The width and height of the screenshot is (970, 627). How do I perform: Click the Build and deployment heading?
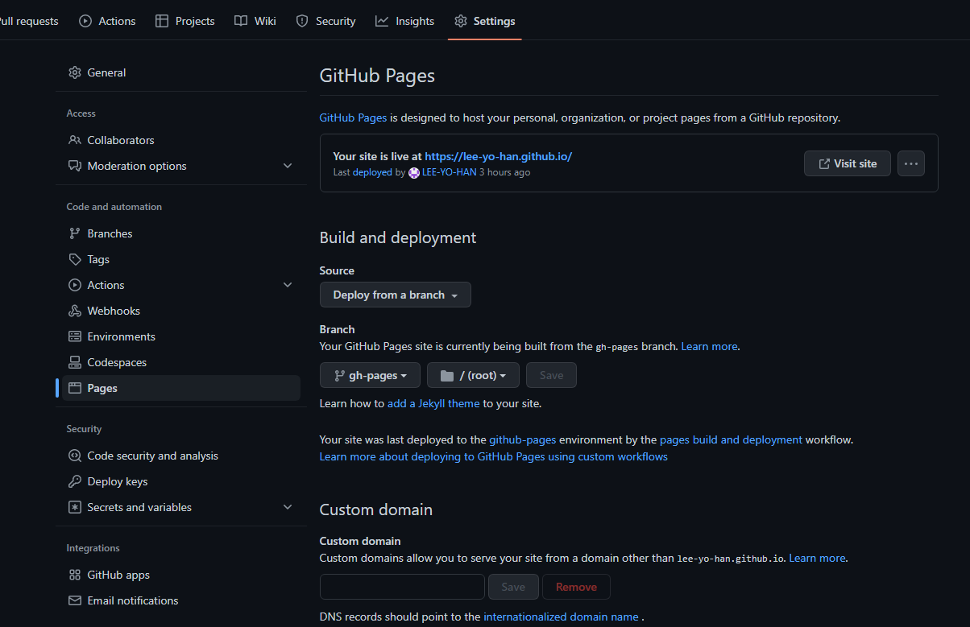(x=398, y=237)
